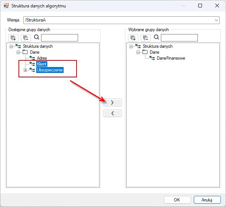Click the /StrukturaA version text
Image resolution: width=226 pixels, height=207 pixels.
[x=35, y=20]
